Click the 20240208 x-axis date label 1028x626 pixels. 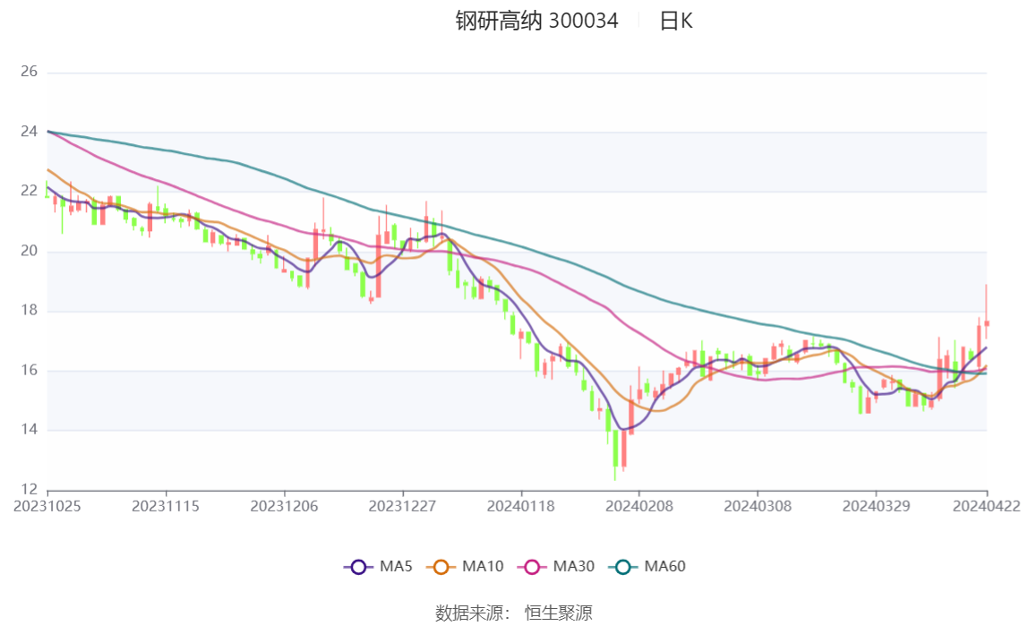point(638,506)
